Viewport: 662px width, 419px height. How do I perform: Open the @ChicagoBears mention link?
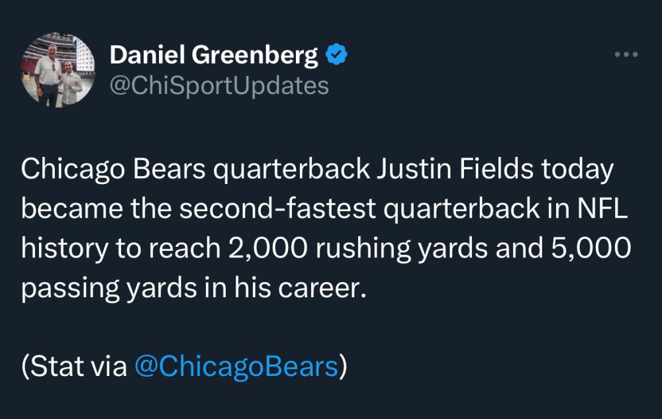236,366
